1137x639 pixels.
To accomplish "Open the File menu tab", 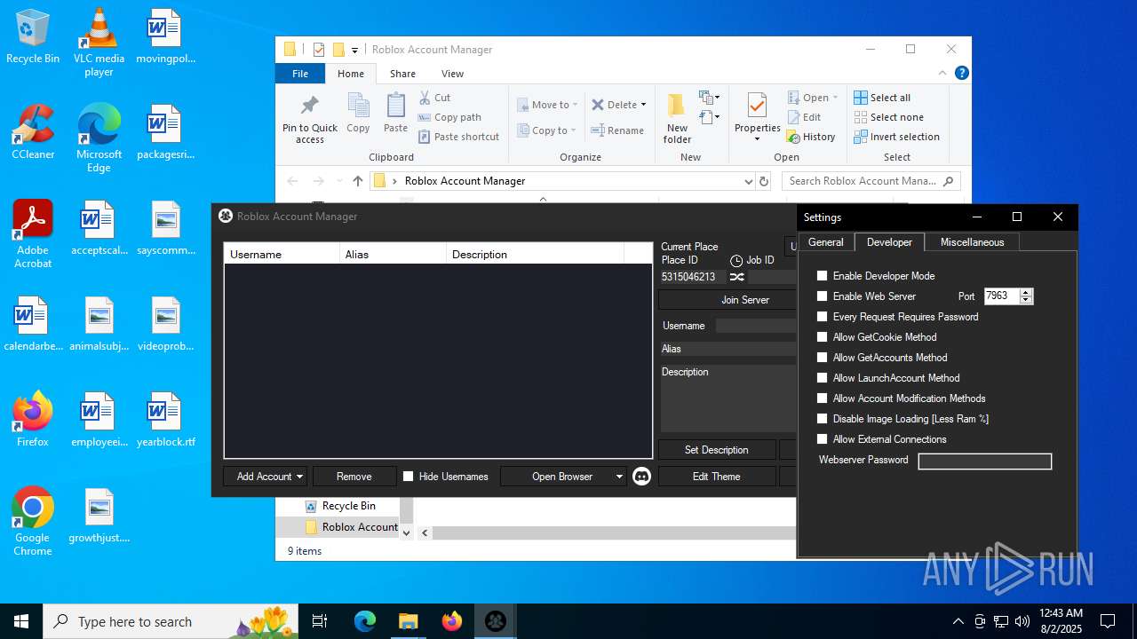I will coord(300,74).
